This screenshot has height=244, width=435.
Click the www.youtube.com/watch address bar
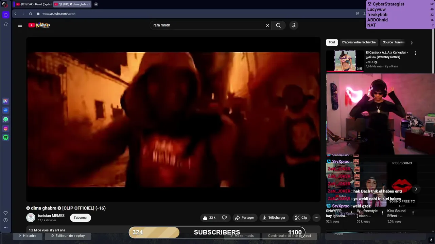(58, 14)
